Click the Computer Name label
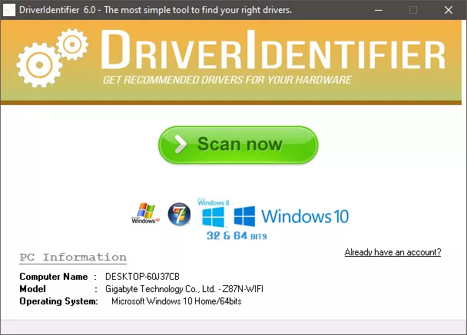This screenshot has width=467, height=335. tap(54, 277)
